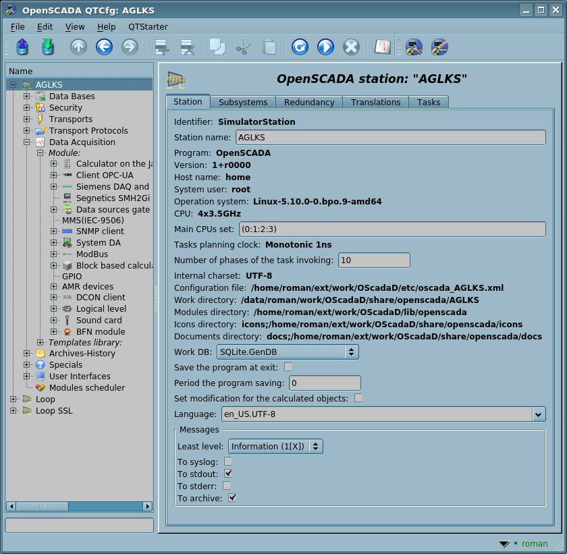The width and height of the screenshot is (567, 554).
Task: Switch to the Redundancy tab
Action: (309, 103)
